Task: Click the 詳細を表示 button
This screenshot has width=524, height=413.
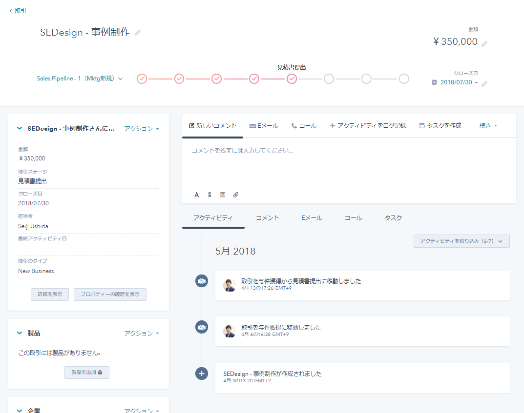Action: click(50, 295)
